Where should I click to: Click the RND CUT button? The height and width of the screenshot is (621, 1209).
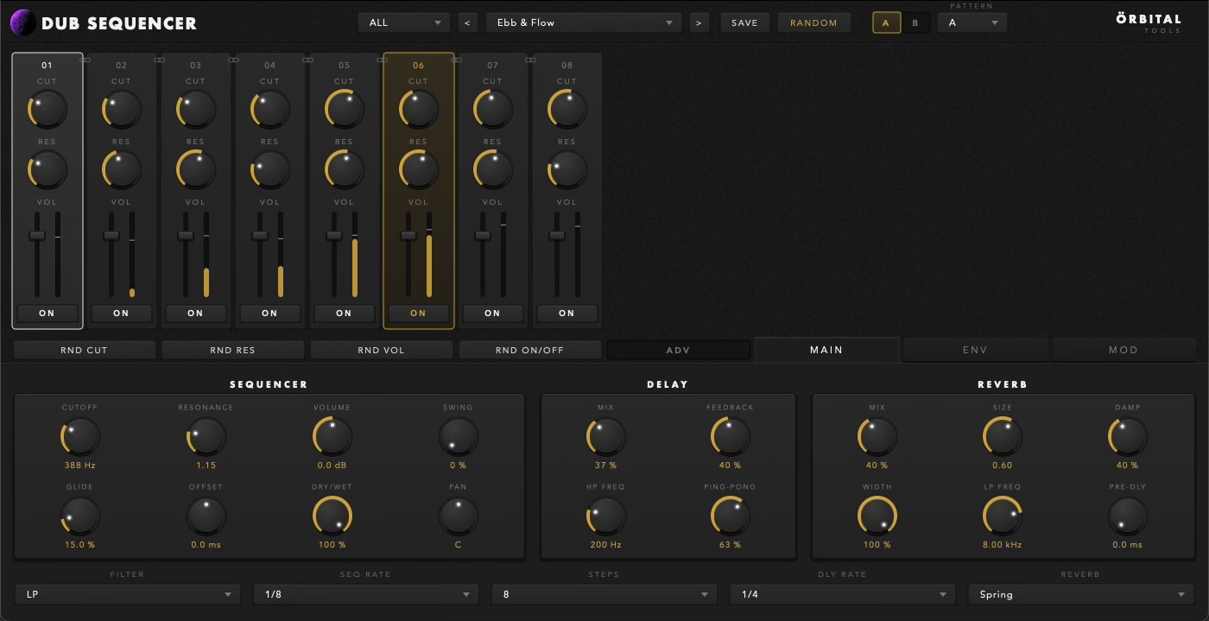(85, 350)
